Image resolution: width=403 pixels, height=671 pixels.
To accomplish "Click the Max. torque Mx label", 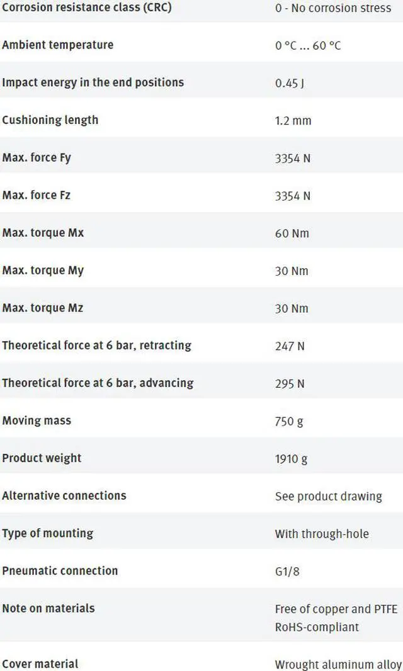I will [43, 233].
